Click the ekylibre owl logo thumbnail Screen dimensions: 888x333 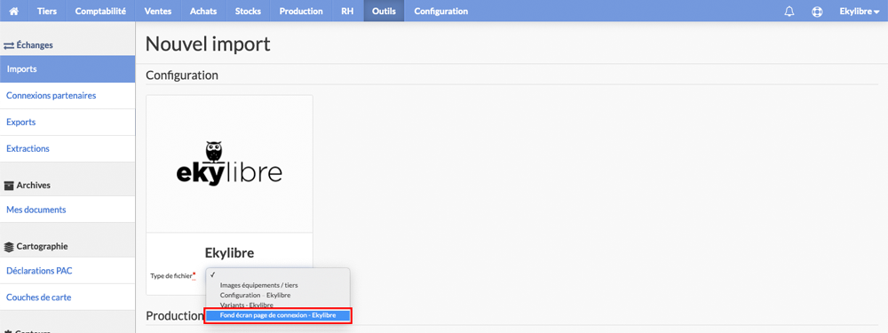[x=229, y=163]
